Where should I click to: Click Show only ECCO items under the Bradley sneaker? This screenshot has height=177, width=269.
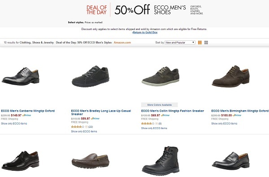click(84, 132)
